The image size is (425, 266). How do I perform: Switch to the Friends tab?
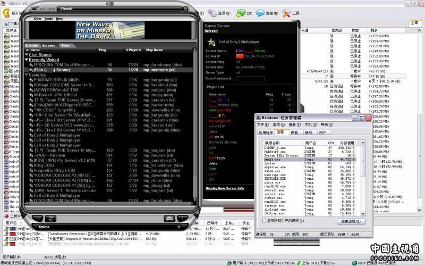click(x=32, y=46)
